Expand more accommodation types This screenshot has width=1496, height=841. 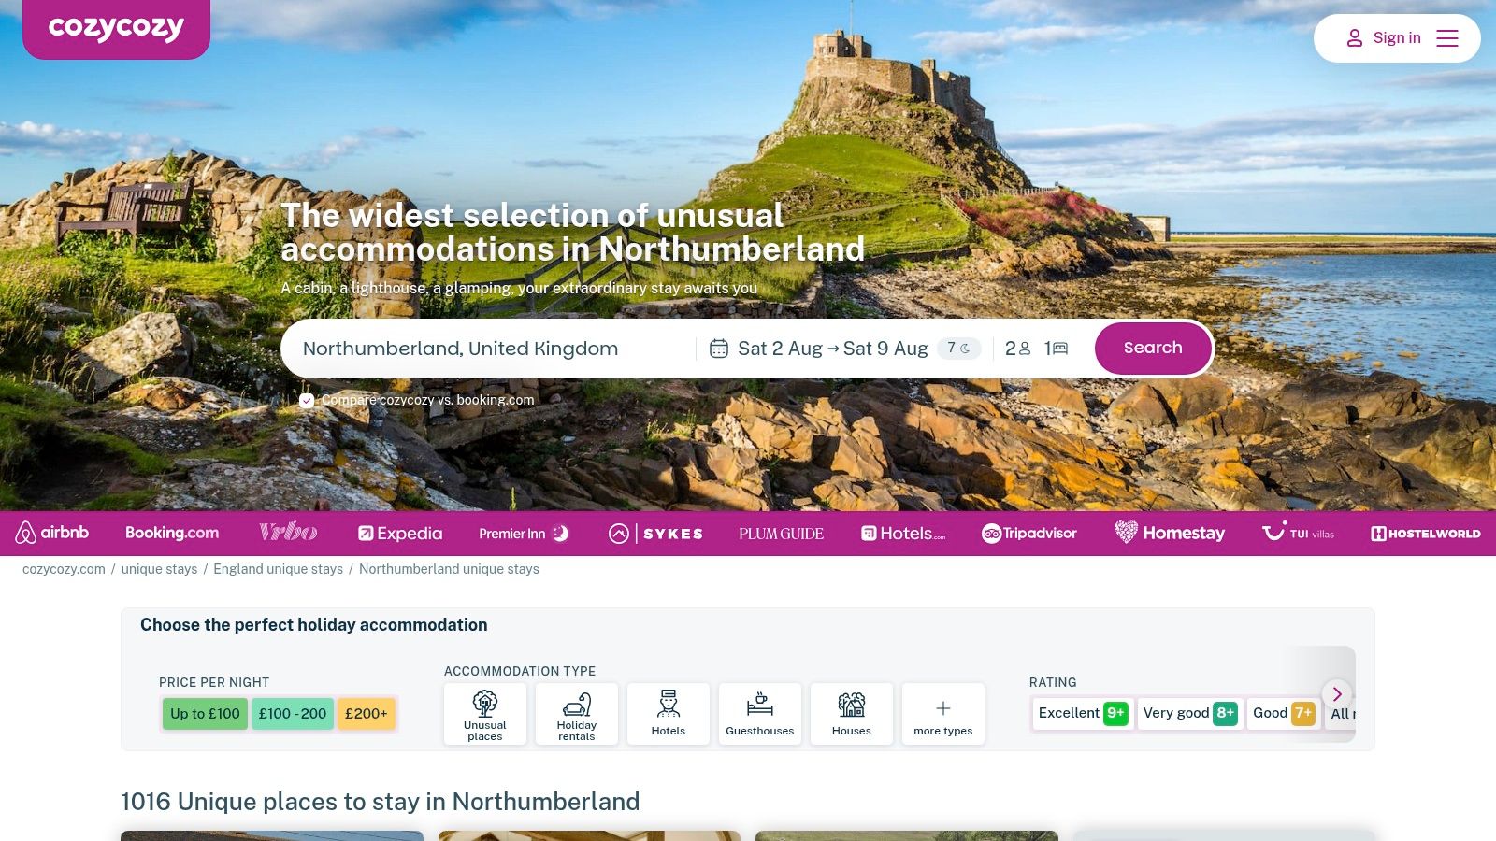pos(943,715)
